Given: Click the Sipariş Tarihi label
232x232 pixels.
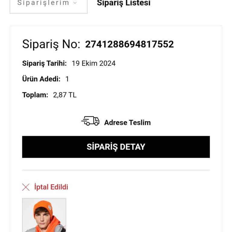Looking at the screenshot, I should coord(44,63).
